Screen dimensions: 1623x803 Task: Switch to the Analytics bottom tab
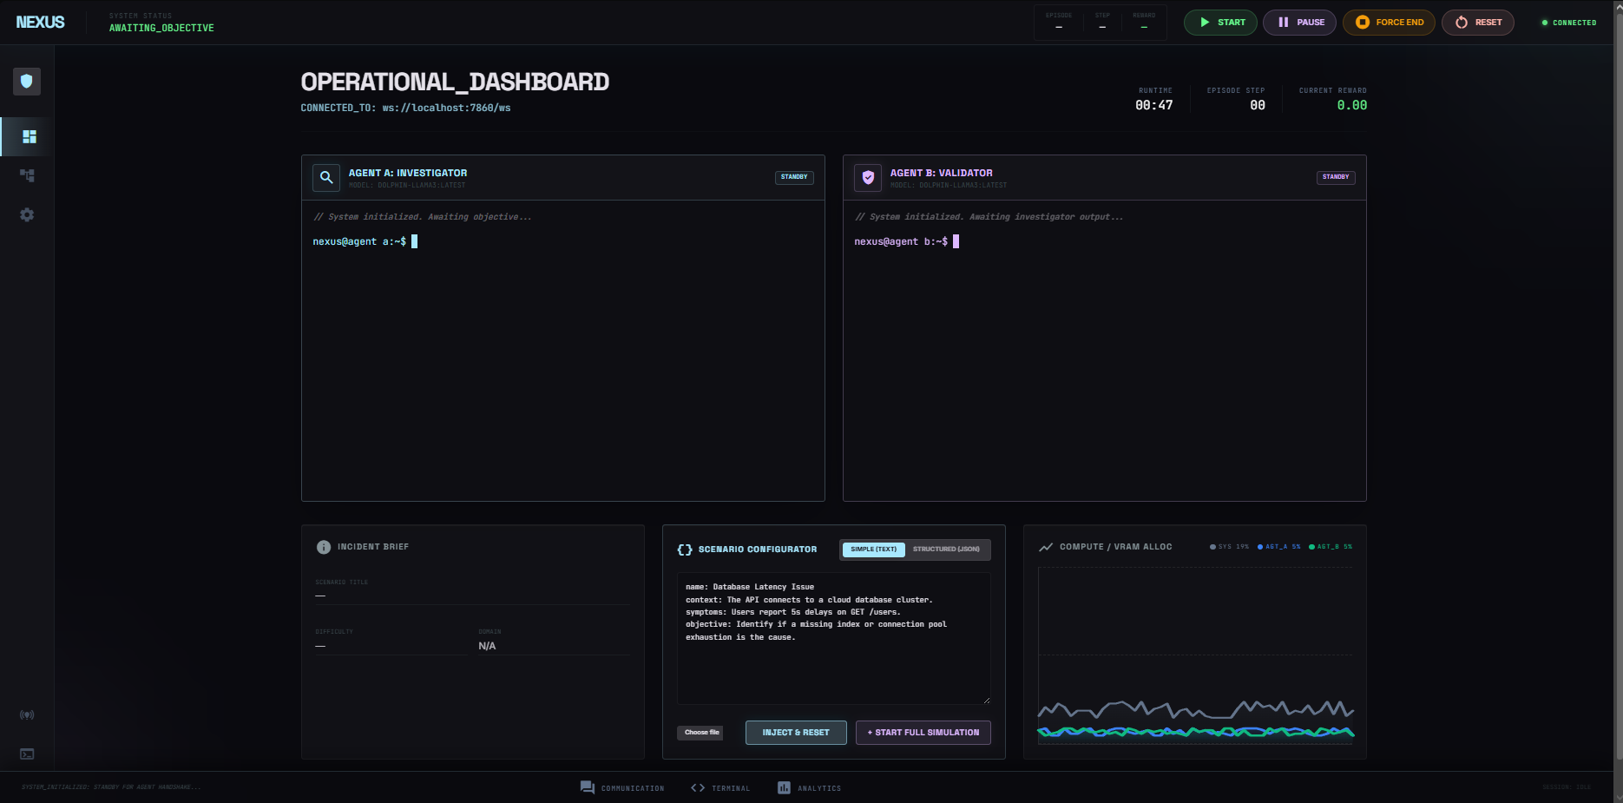tap(809, 788)
